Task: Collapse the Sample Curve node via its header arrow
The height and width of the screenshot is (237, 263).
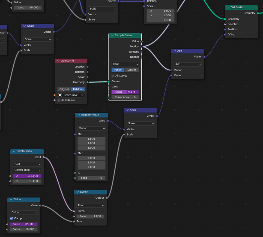Action: coord(112,35)
